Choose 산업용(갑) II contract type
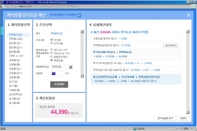Image resolution: width=197 pixels, height=131 pixels. [15, 73]
